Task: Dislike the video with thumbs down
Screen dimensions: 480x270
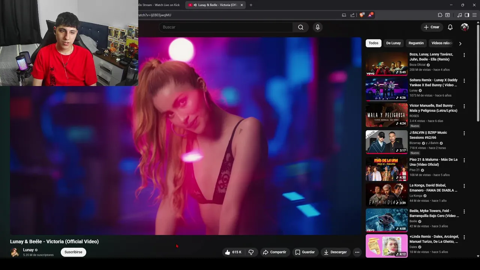Action: click(x=251, y=252)
